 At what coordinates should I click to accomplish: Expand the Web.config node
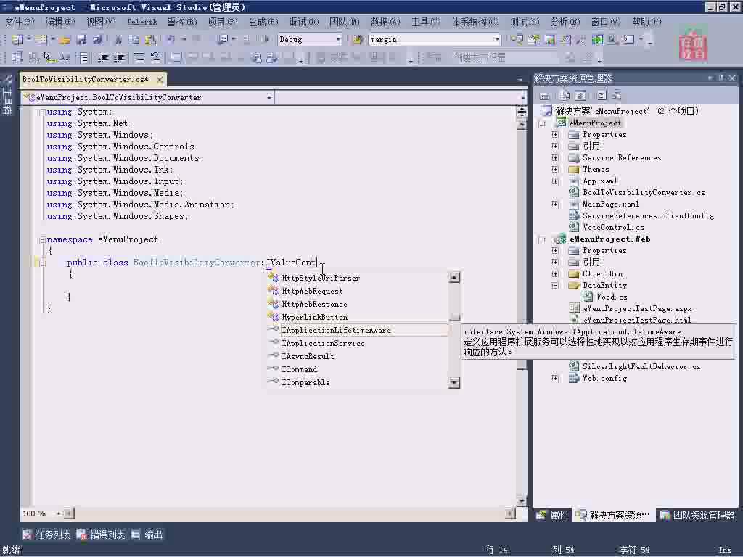[555, 379]
